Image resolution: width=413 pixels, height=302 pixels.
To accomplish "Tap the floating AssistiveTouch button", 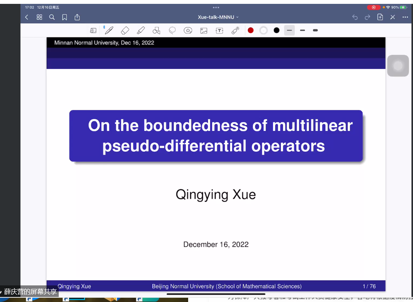I will 398,66.
